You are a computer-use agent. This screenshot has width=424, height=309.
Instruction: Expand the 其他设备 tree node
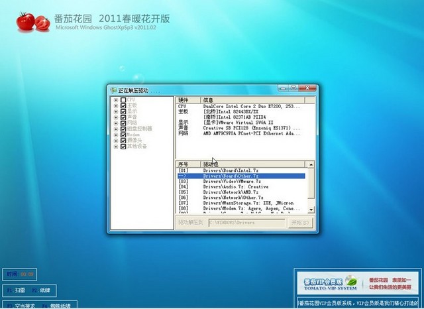point(116,147)
